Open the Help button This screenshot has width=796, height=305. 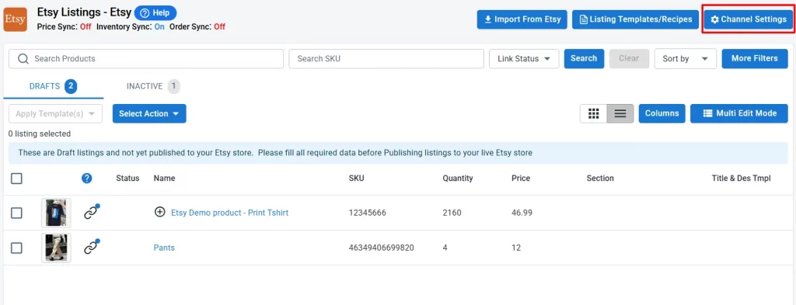click(155, 12)
